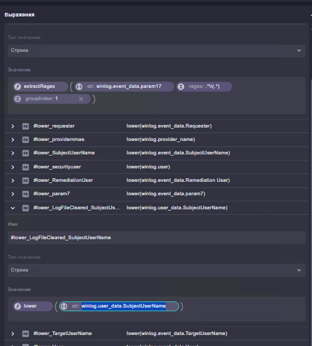Expand the #lower_RemediationUser expression row
Viewport: 312px width, 346px height.
click(13, 181)
